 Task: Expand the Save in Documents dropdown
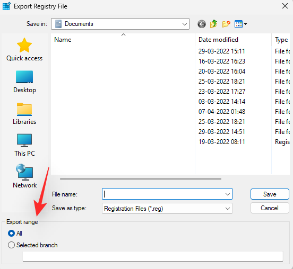[120, 24]
